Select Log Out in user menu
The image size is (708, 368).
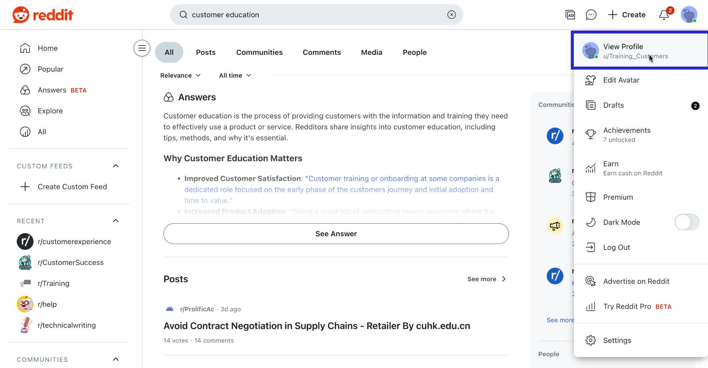(616, 247)
